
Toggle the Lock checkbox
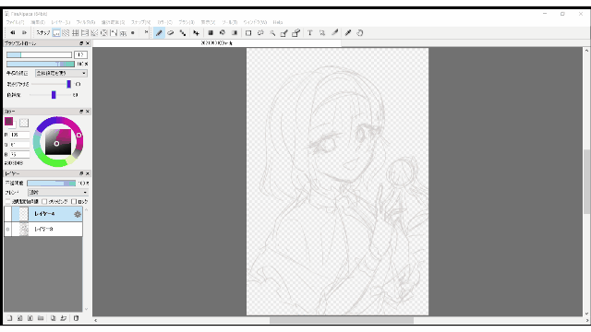(74, 202)
